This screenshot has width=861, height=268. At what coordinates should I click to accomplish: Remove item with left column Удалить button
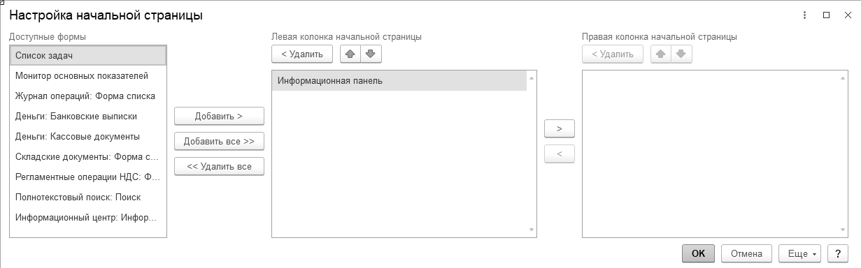(x=302, y=54)
